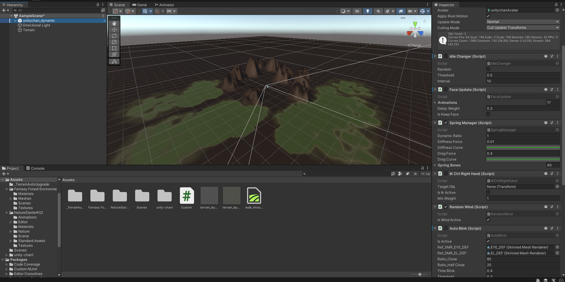Click the Stiffness Force input field
Image resolution: width=565 pixels, height=282 pixels.
coord(523,142)
